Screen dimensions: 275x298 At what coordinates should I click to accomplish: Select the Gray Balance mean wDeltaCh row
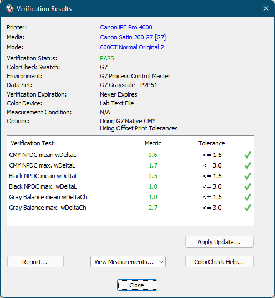130,197
